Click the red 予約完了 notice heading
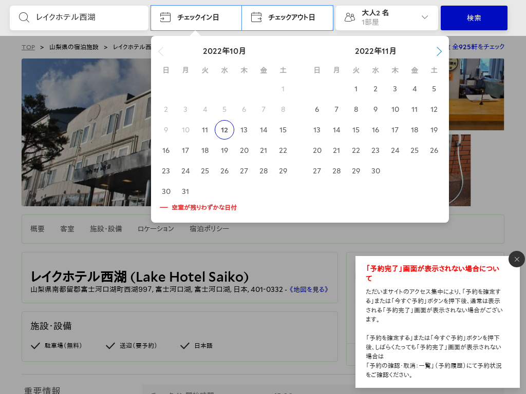Viewport: 526px width, 394px height. click(x=433, y=273)
